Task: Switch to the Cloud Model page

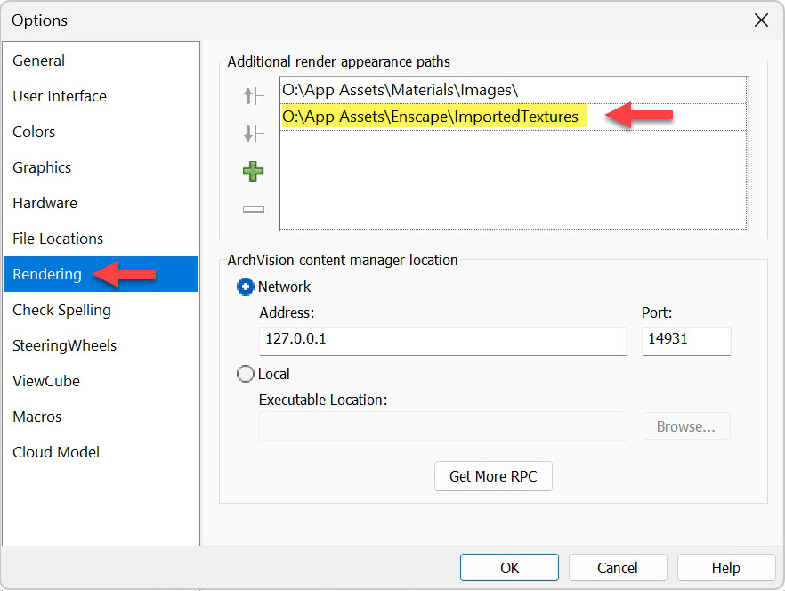Action: pos(55,452)
